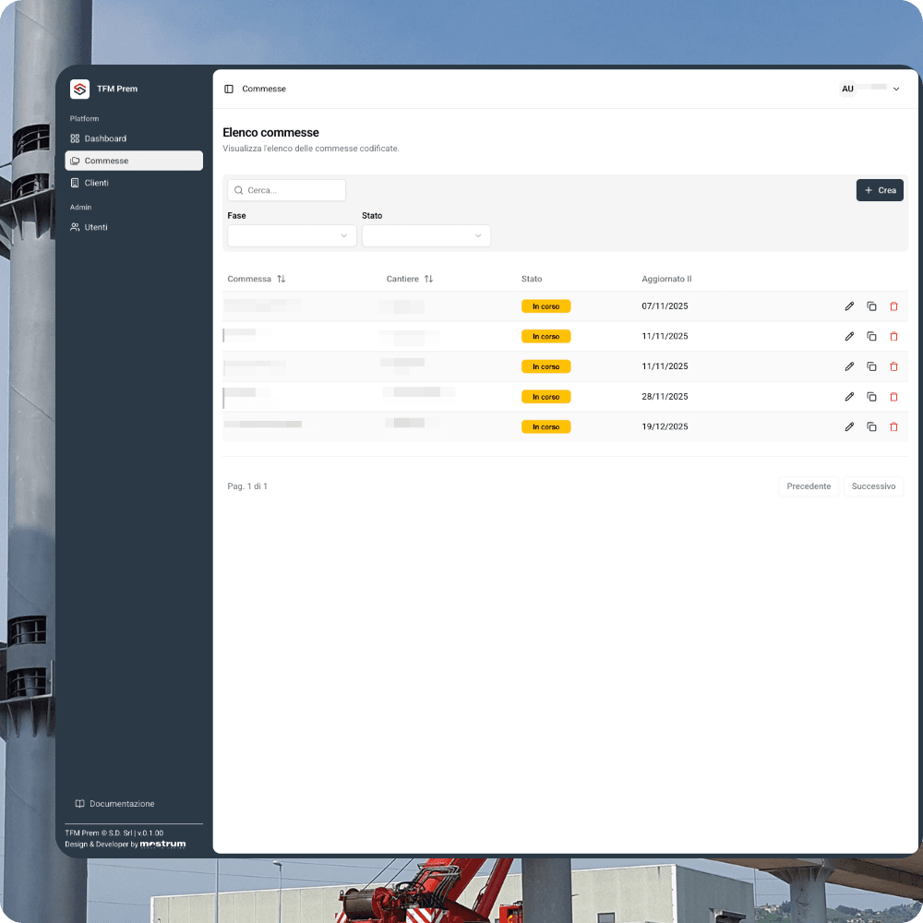
Task: Click the magnifier icon in the Cerca field
Action: [x=237, y=190]
